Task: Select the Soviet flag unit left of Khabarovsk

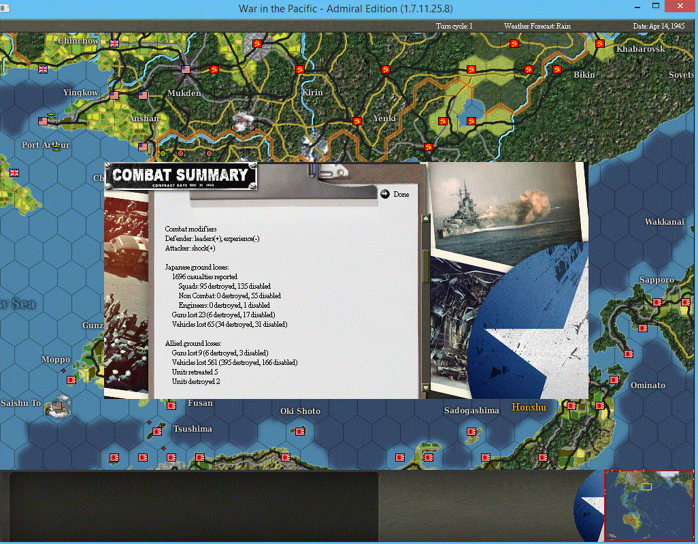Action: coord(599,43)
